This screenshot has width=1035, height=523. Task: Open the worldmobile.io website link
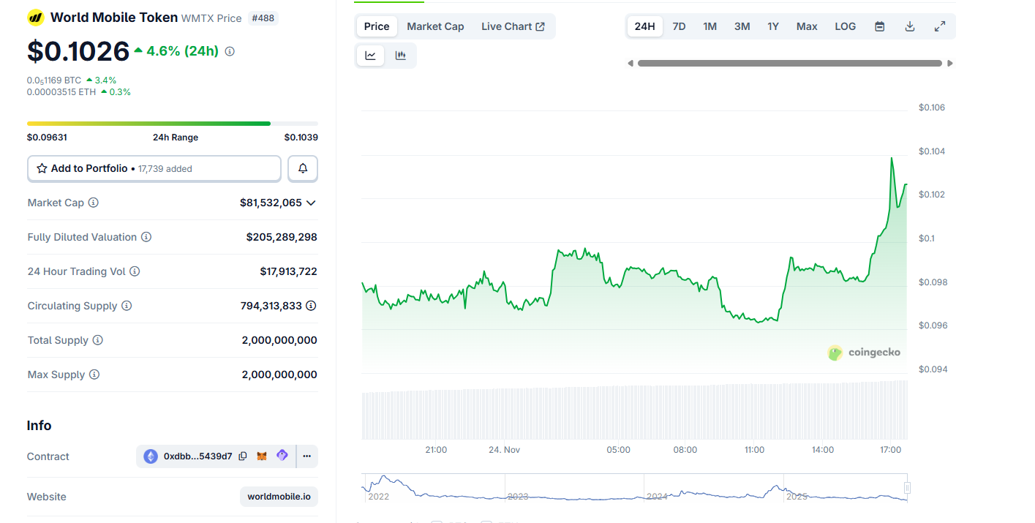click(279, 496)
